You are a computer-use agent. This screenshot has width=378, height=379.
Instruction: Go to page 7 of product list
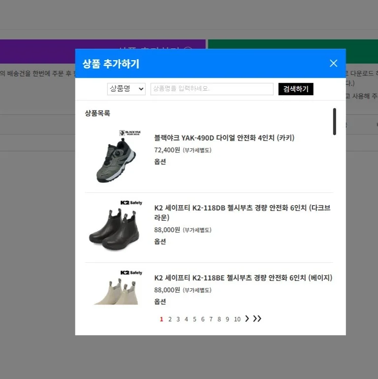[x=211, y=319]
